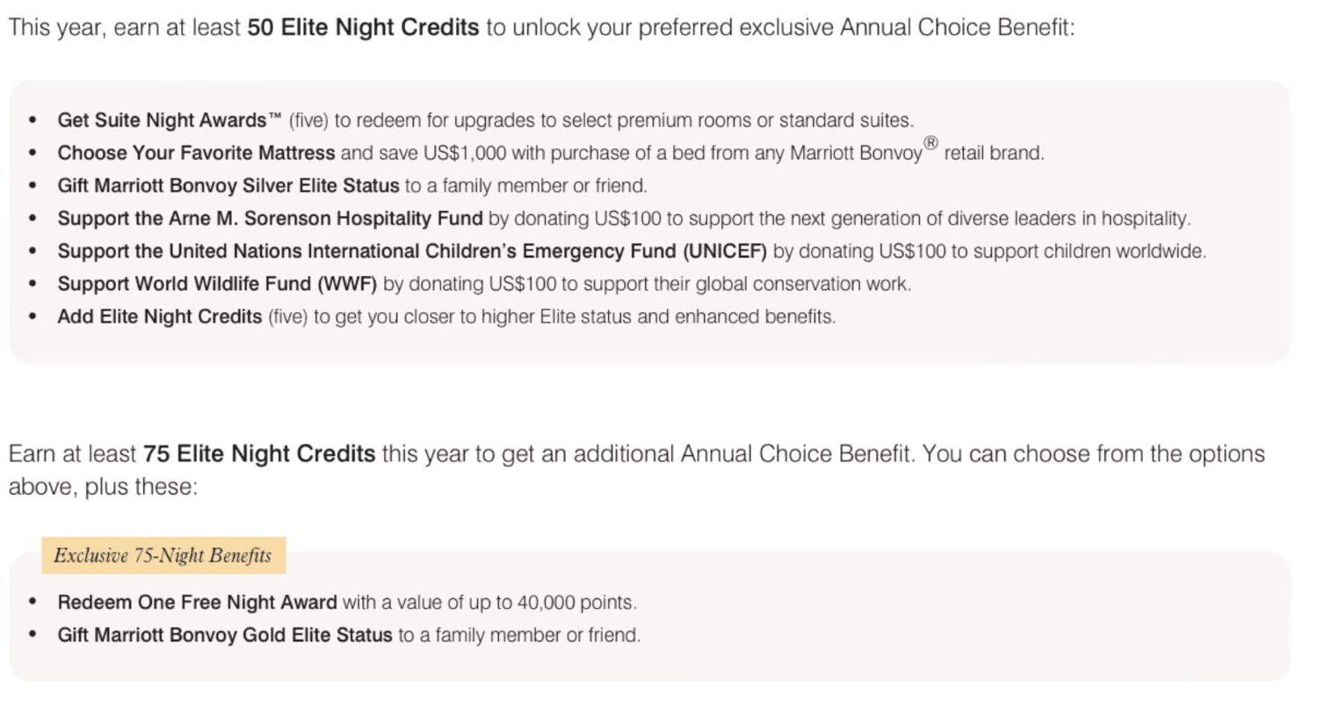Viewport: 1318px width, 709px height.
Task: Click 'Support the Arne M. Sorenson Hospitality Fund'
Action: coord(270,218)
